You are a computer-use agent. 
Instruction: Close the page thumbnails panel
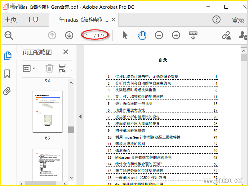point(66,52)
